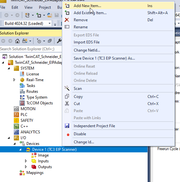Open the Edit menu
Screen dimensions: 180x182
pyautogui.click(x=15, y=7)
